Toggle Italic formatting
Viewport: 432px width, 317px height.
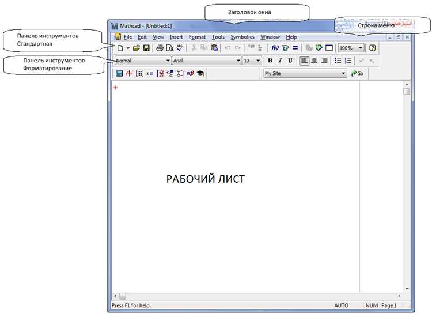pos(280,61)
